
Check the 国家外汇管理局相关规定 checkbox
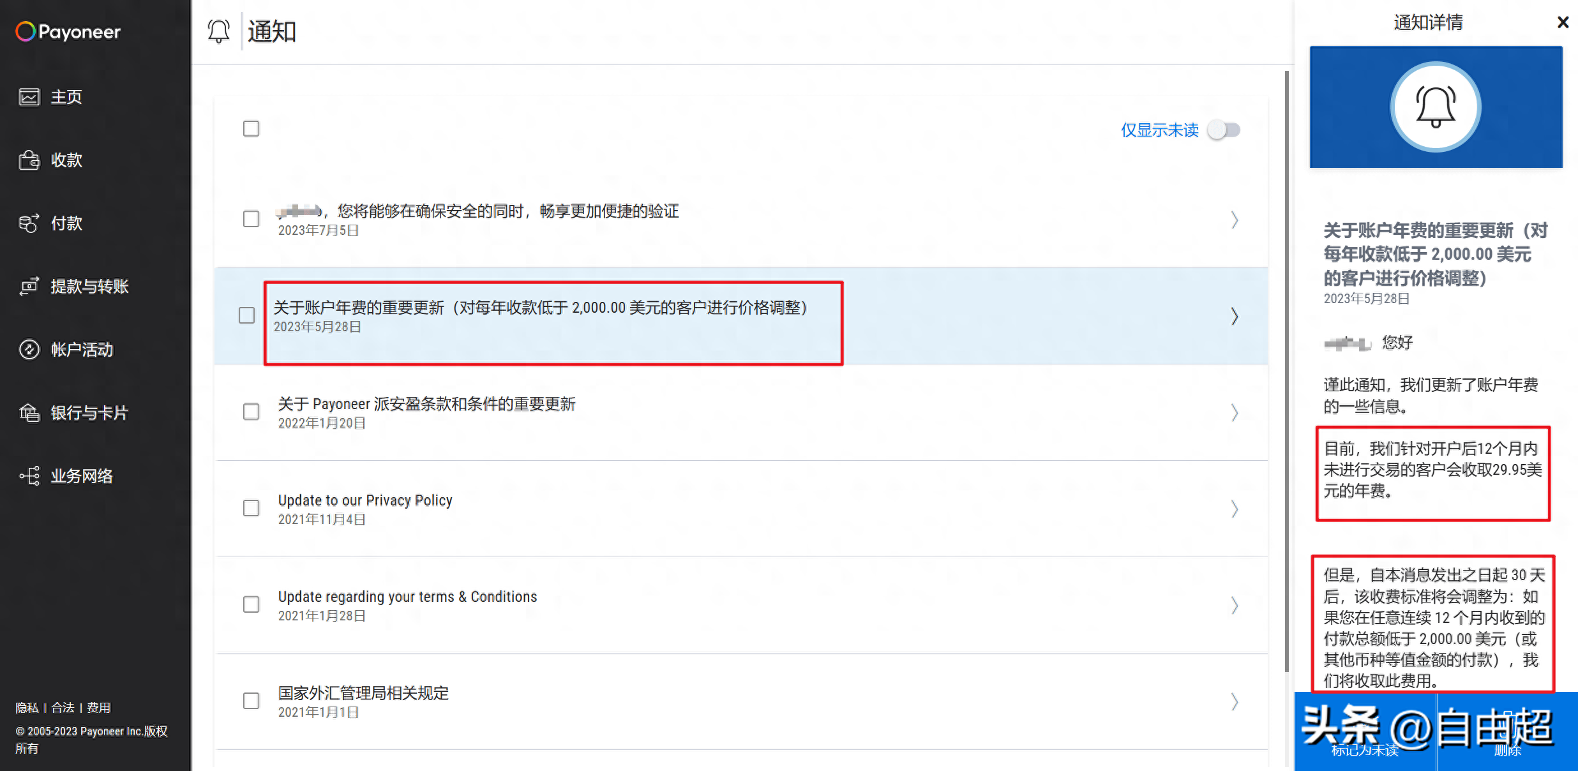coord(252,701)
